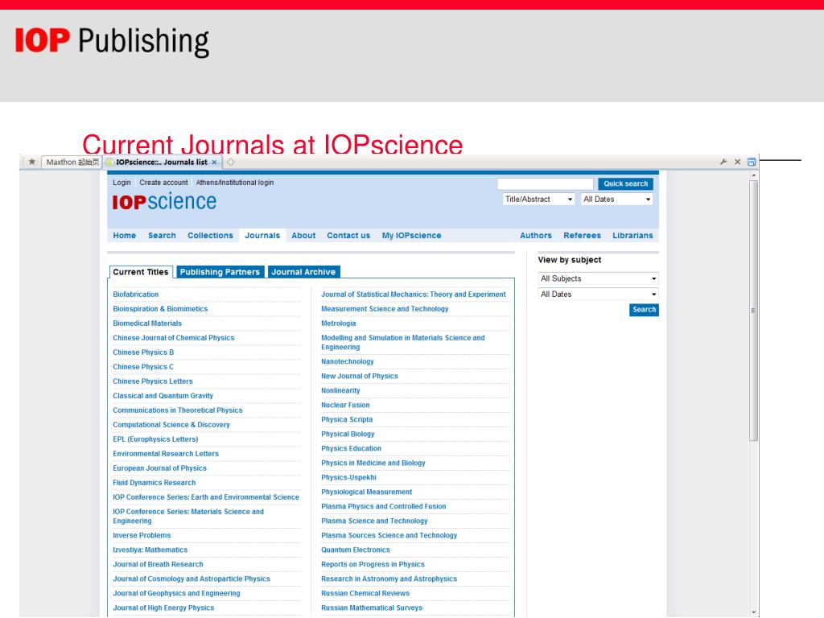The height and width of the screenshot is (618, 824).
Task: Open Reports on Progress in Physics link
Action: click(373, 564)
